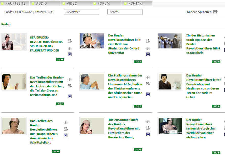Click thumbnail beside Russischen Duma article
Image resolution: width=225 pixels, height=155 pixels.
(x=92, y=126)
